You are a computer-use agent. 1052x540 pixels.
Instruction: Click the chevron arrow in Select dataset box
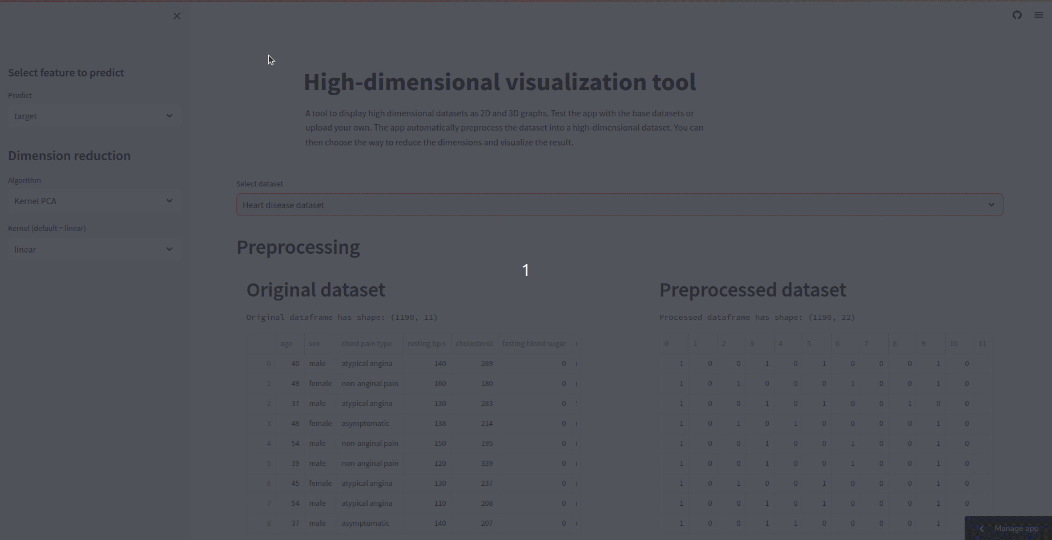[x=991, y=205]
